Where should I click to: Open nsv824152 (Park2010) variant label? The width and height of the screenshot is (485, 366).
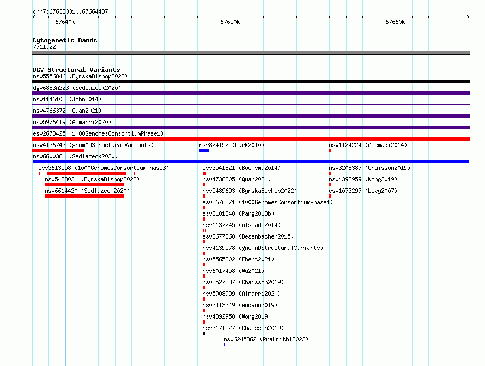[232, 145]
